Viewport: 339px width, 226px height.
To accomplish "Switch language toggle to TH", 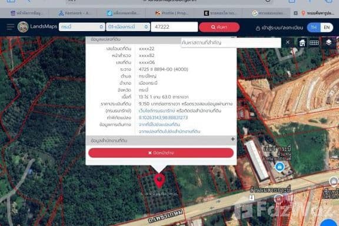I will 314,28.
